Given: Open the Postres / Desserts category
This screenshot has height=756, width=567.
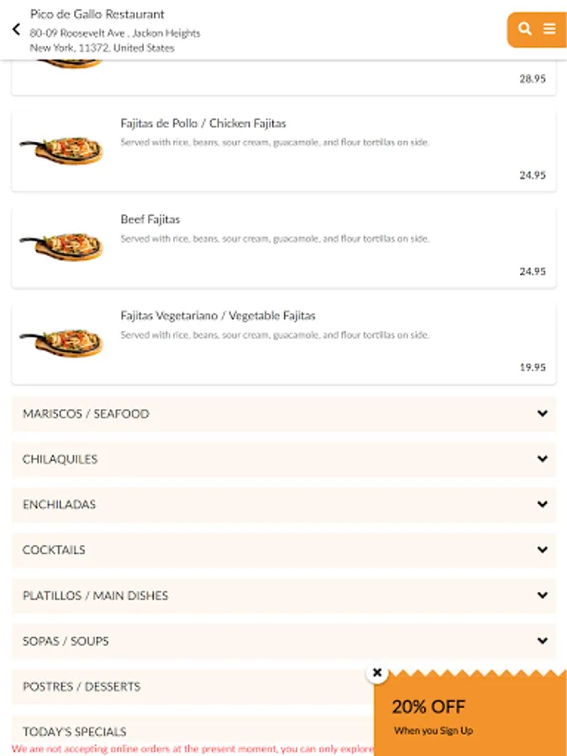Looking at the screenshot, I should [x=81, y=686].
